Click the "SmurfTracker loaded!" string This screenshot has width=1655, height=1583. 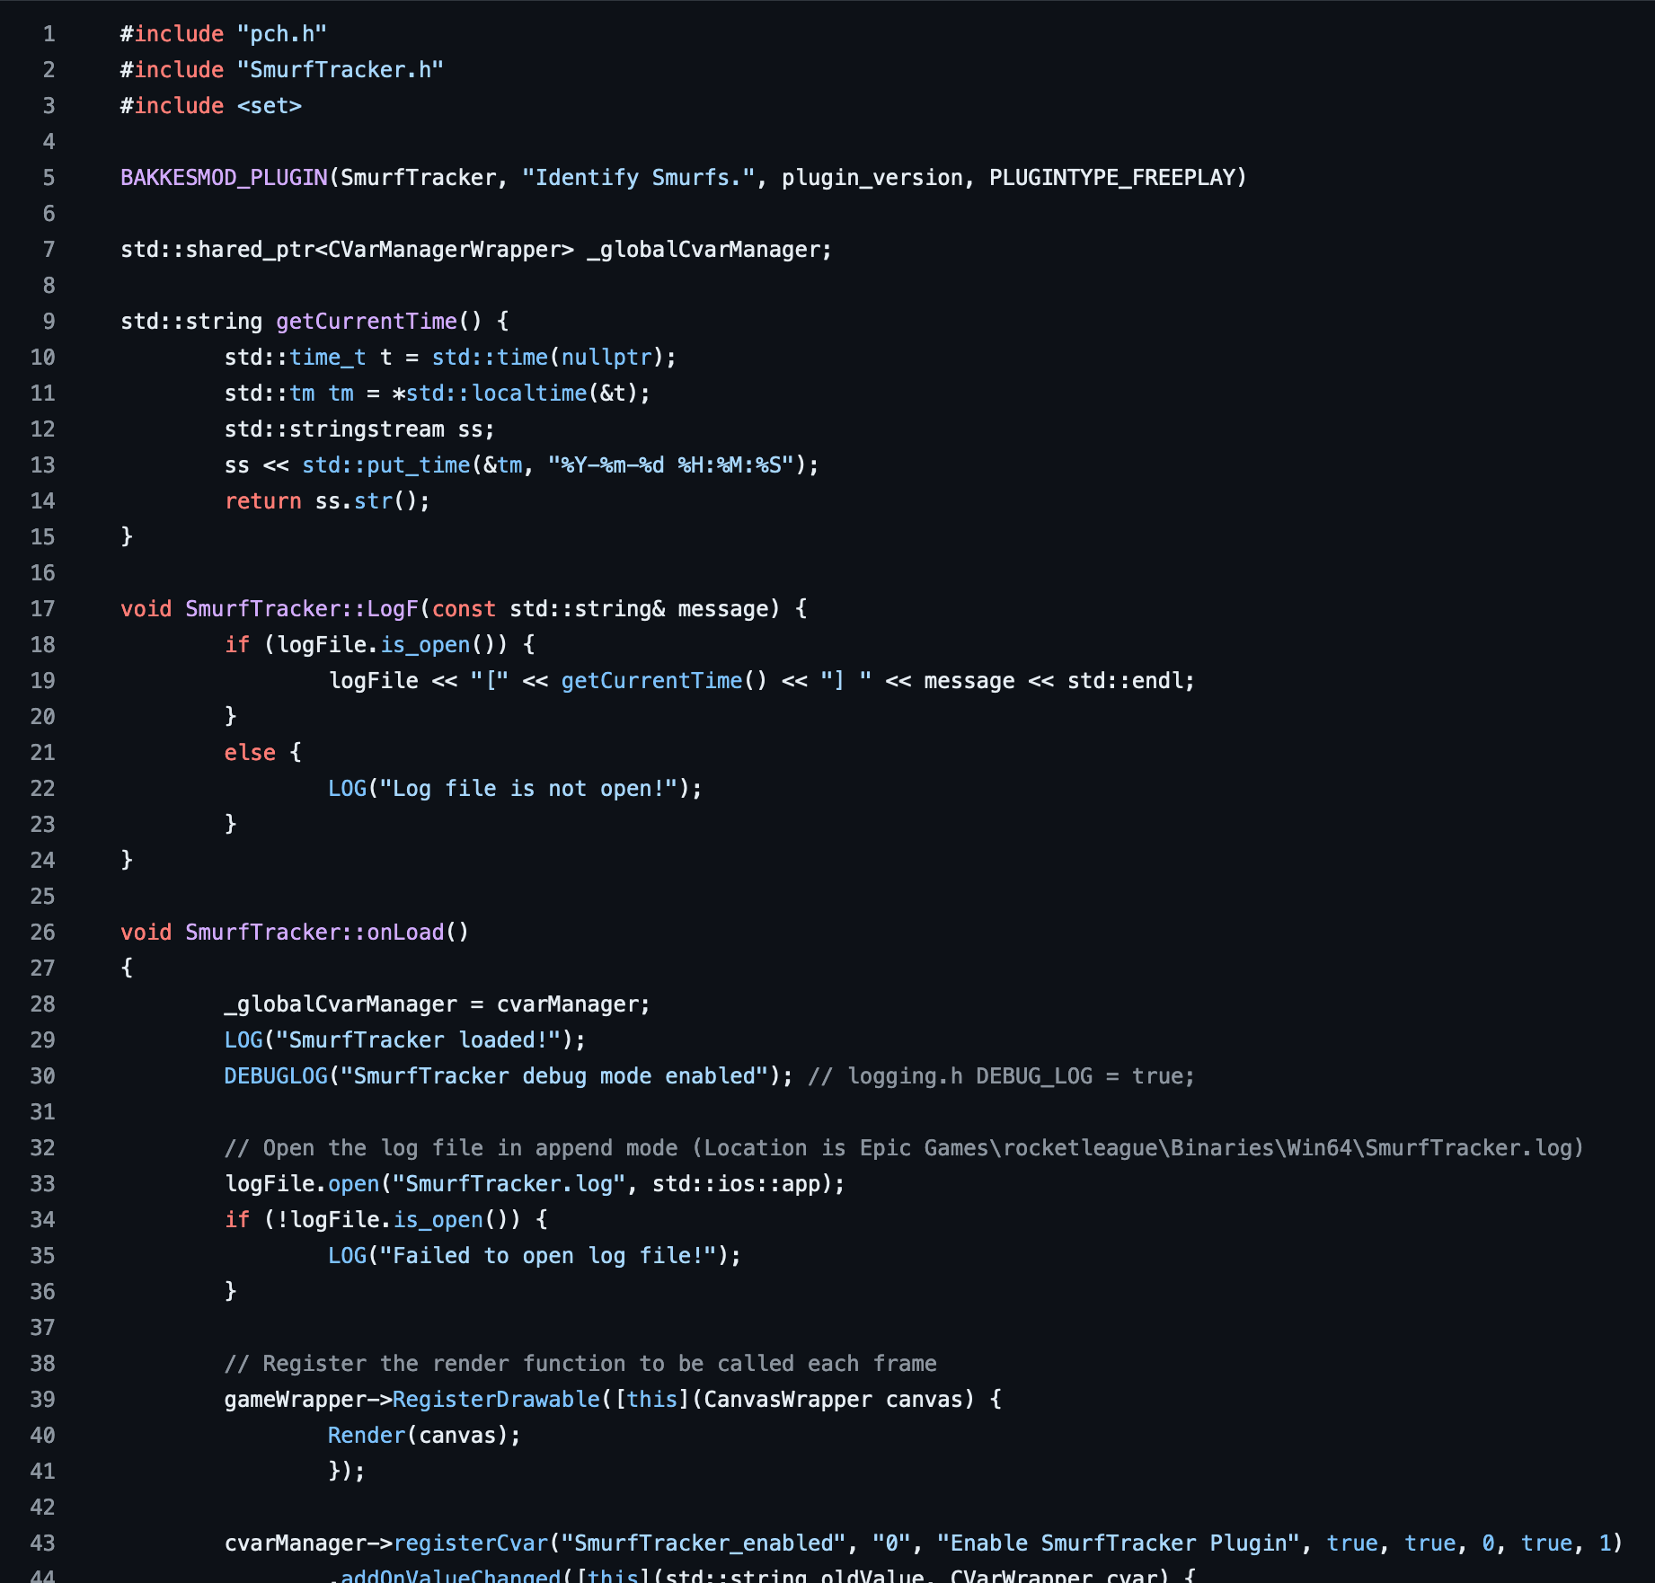click(x=419, y=1040)
